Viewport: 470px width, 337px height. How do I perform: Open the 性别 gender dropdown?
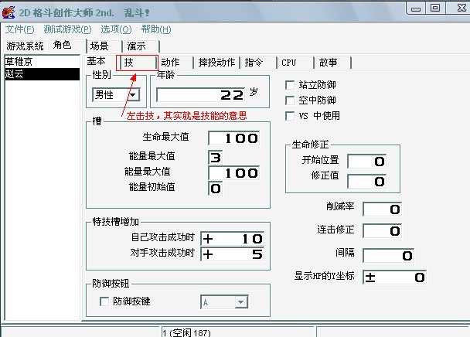tap(133, 95)
